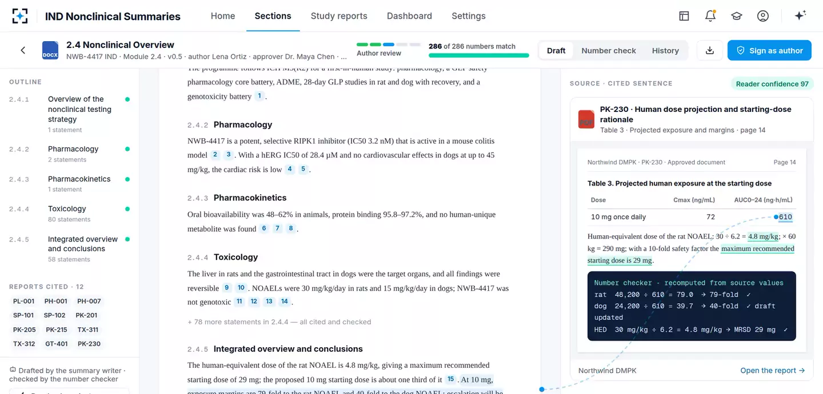
Task: Click the Author review progress steps
Action: pos(388,45)
